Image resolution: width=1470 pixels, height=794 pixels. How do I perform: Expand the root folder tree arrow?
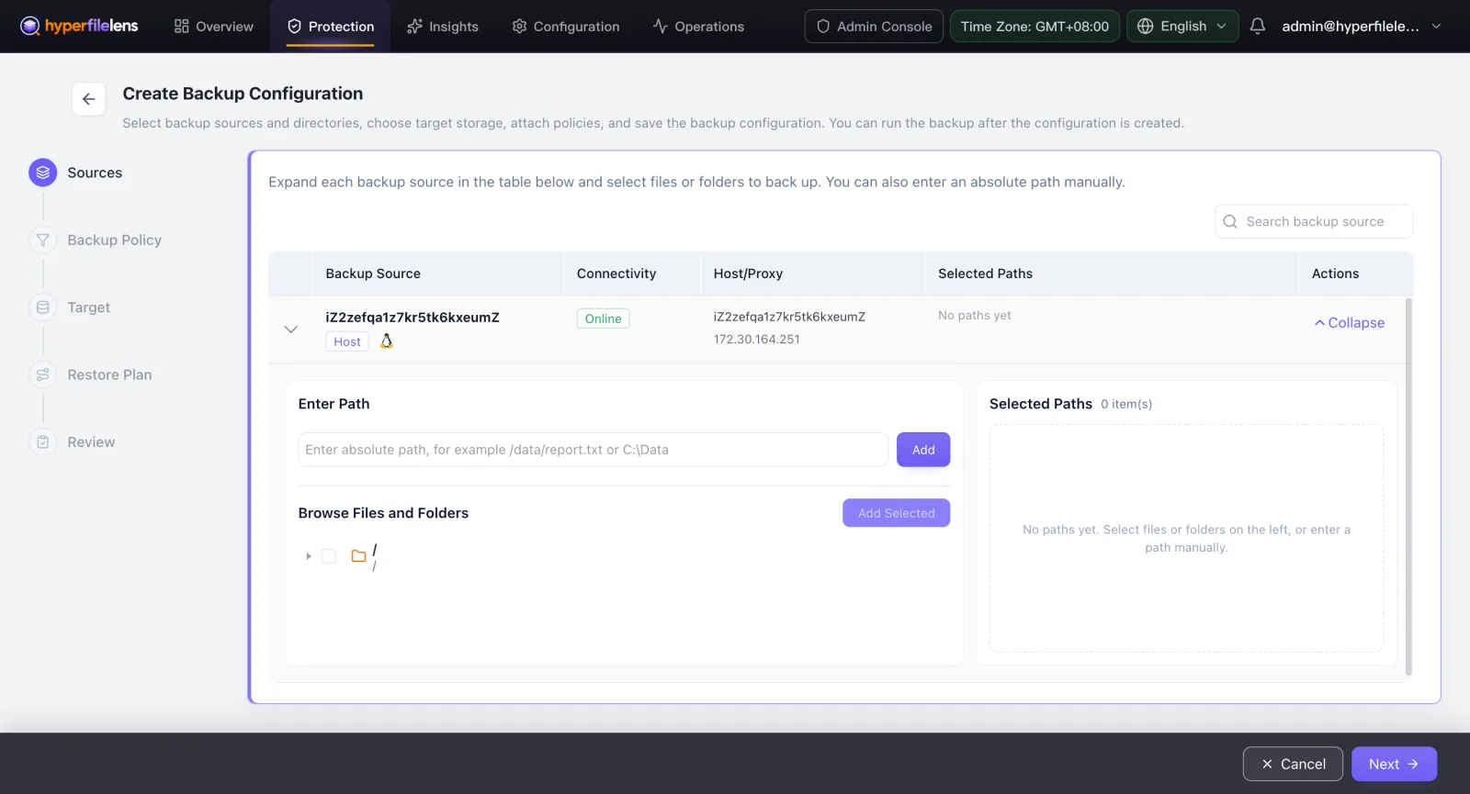click(x=309, y=556)
